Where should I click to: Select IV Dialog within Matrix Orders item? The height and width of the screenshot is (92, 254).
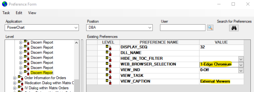pyautogui.click(x=46, y=88)
